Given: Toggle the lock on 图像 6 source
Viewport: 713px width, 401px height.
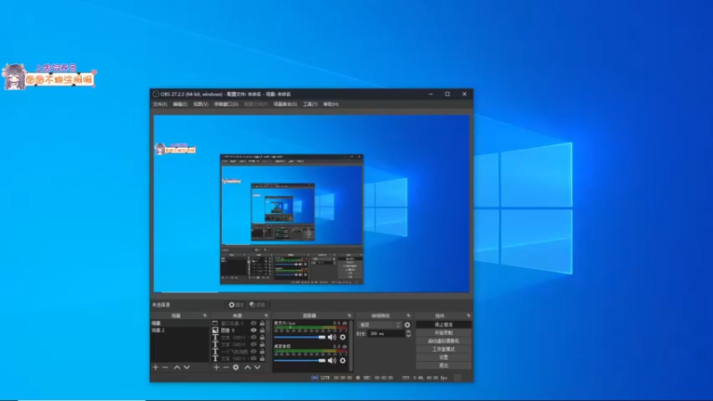Looking at the screenshot, I should (262, 330).
